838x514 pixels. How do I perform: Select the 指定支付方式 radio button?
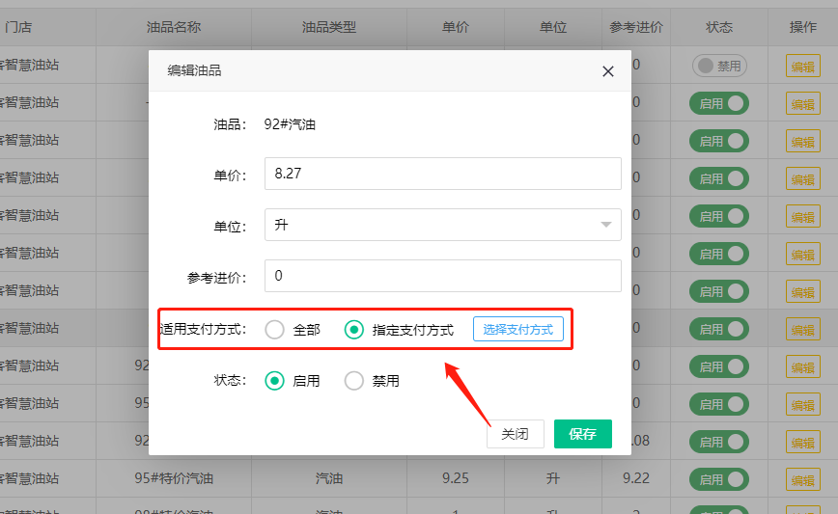tap(354, 330)
